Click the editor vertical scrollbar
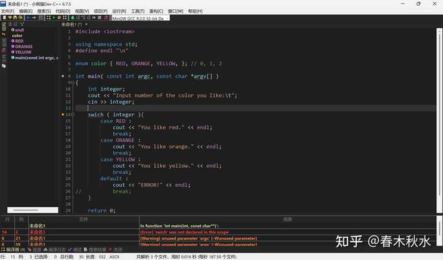 [439, 120]
